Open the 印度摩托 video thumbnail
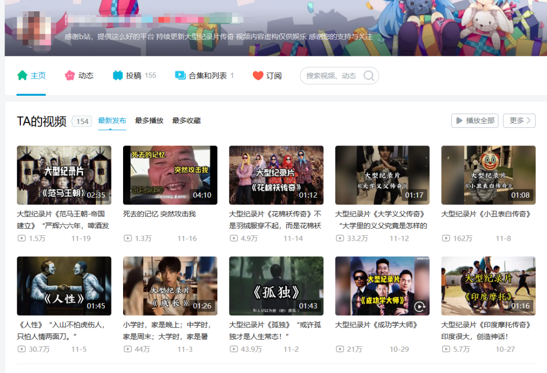Screen dimensions: 547x373 [x=488, y=286]
